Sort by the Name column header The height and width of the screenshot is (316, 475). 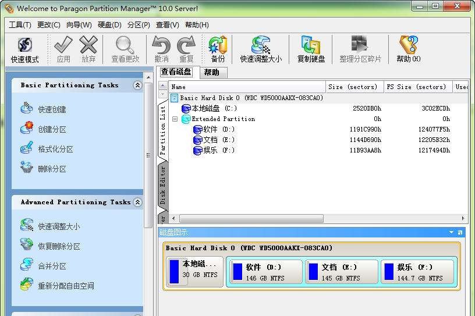[x=247, y=87]
